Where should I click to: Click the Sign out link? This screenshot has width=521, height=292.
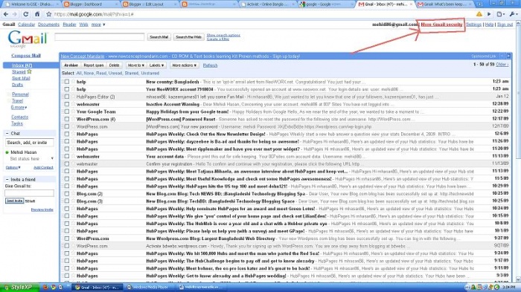[x=505, y=25]
